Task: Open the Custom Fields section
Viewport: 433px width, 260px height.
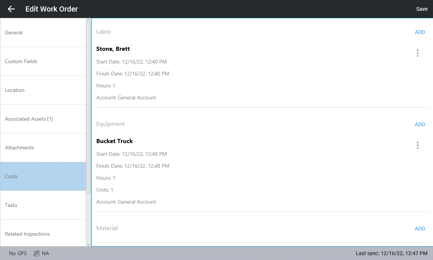Action: [x=43, y=61]
